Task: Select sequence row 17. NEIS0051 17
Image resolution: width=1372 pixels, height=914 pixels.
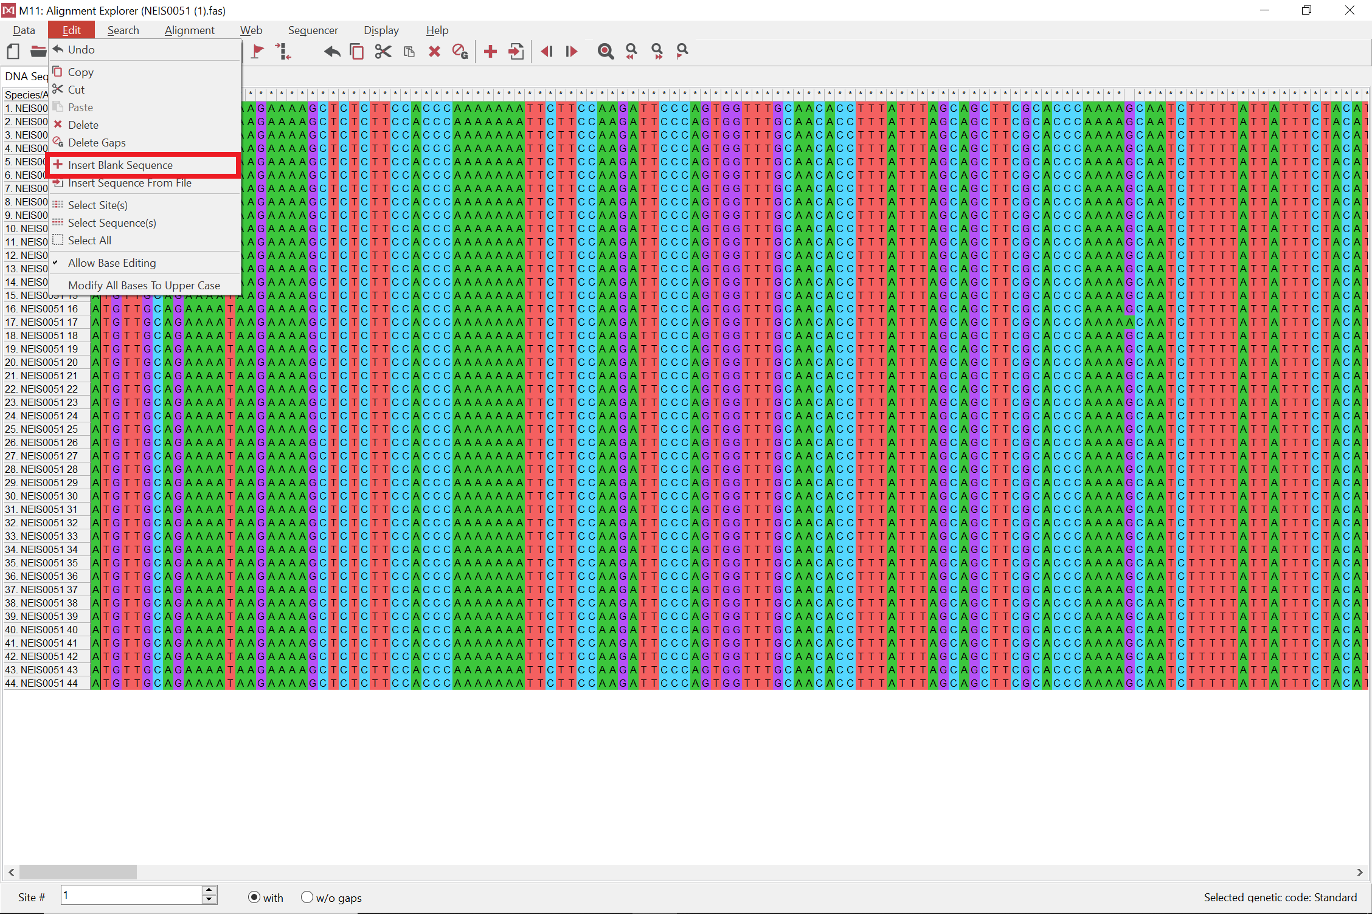Action: [47, 322]
